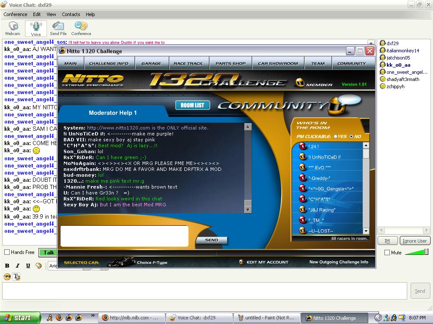The image size is (433, 324).
Task: Set PM Clickable to YES
Action: [335, 136]
